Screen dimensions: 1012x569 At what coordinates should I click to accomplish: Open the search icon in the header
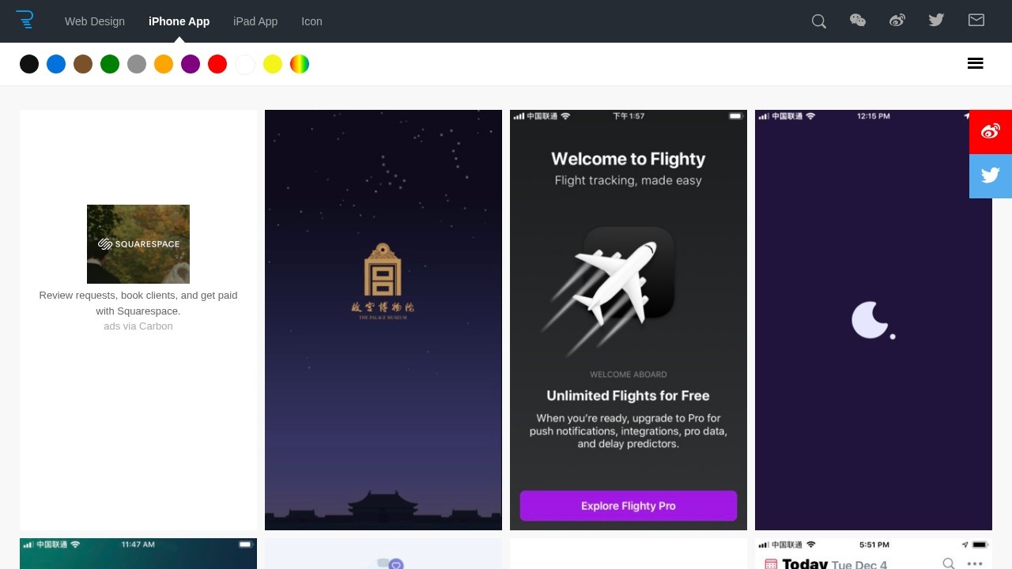(x=819, y=21)
